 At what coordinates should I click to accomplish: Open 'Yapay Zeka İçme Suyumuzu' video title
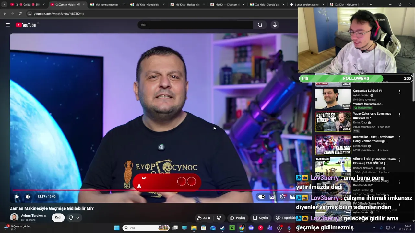372,116
